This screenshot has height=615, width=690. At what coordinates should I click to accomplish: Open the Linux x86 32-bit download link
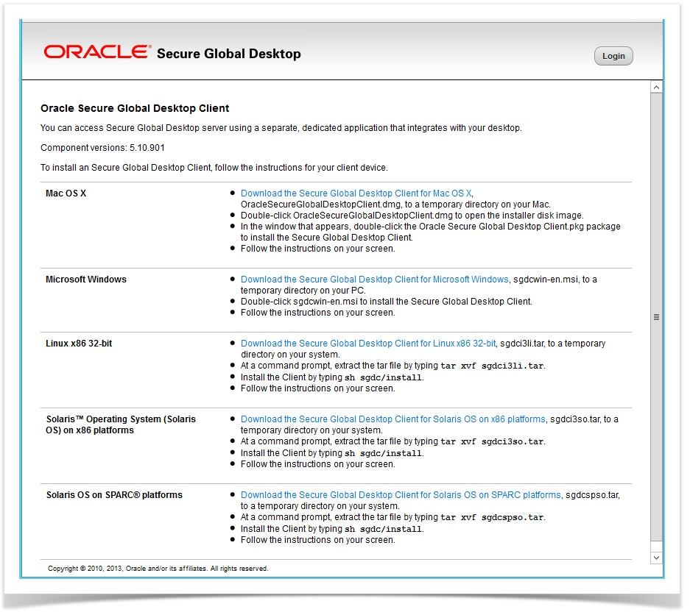pos(368,344)
